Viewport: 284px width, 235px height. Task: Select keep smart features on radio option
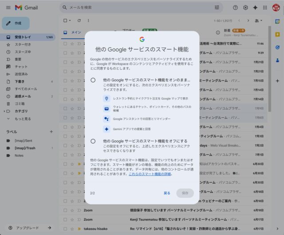pyautogui.click(x=93, y=80)
